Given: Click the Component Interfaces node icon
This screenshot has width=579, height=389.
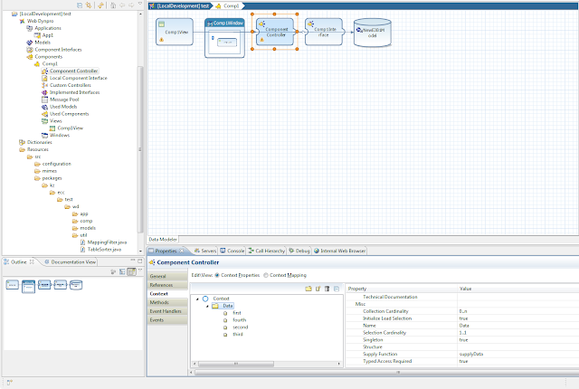Looking at the screenshot, I should point(30,50).
